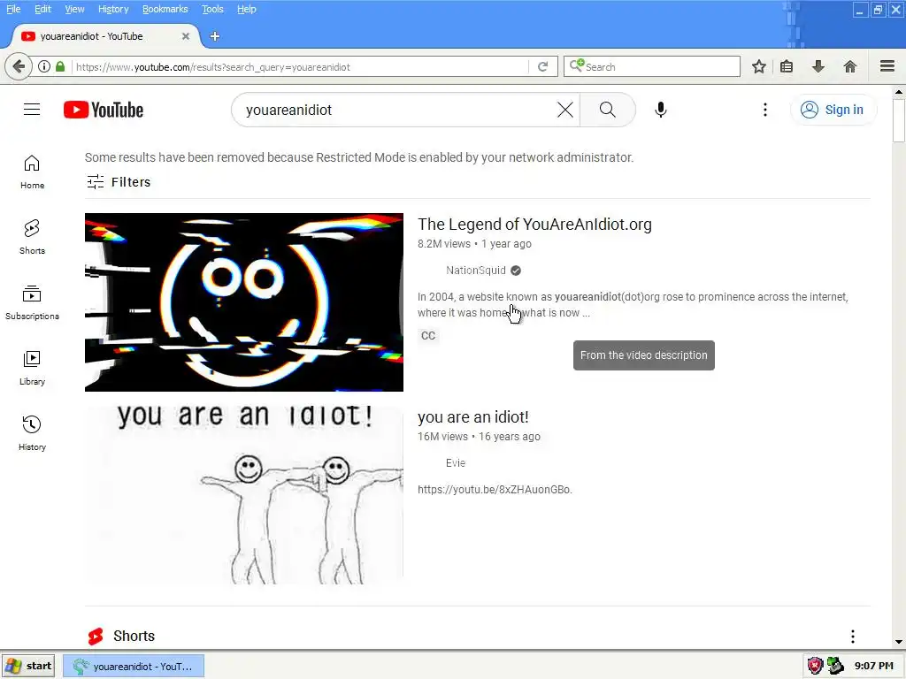Open video title you are an idiot!
906x679 pixels.
(473, 417)
